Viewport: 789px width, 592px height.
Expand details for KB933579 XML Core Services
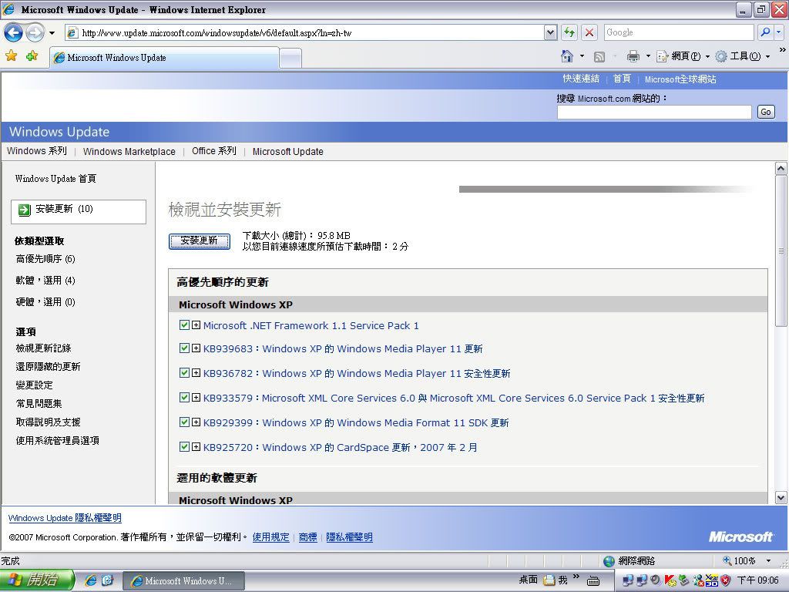(x=196, y=398)
